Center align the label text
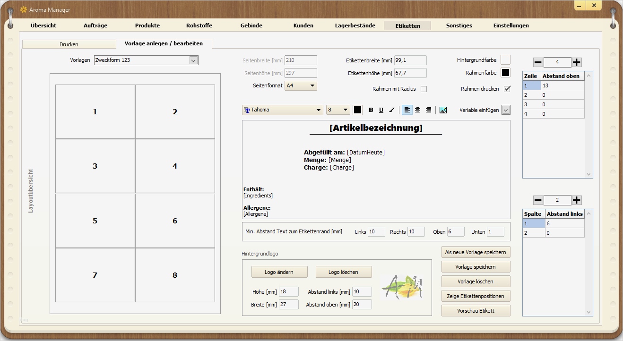Image resolution: width=623 pixels, height=341 pixels. (x=417, y=110)
